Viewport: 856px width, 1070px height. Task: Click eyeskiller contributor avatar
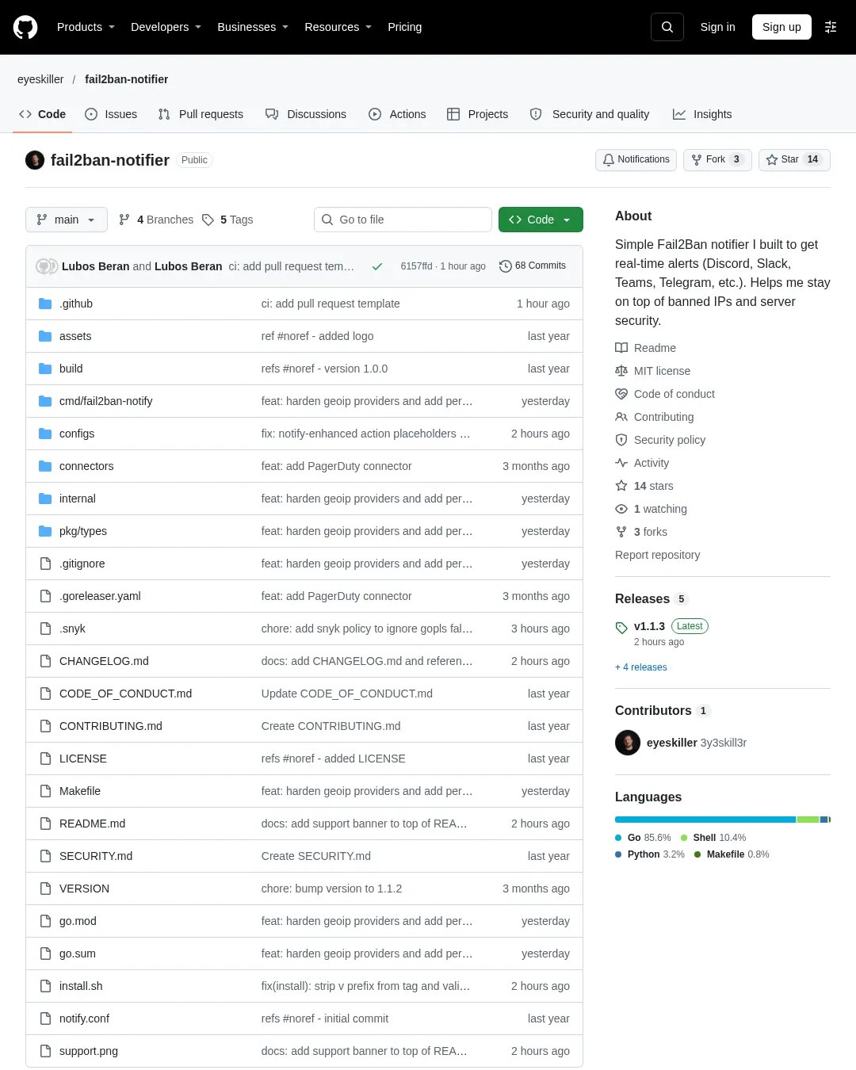[628, 743]
